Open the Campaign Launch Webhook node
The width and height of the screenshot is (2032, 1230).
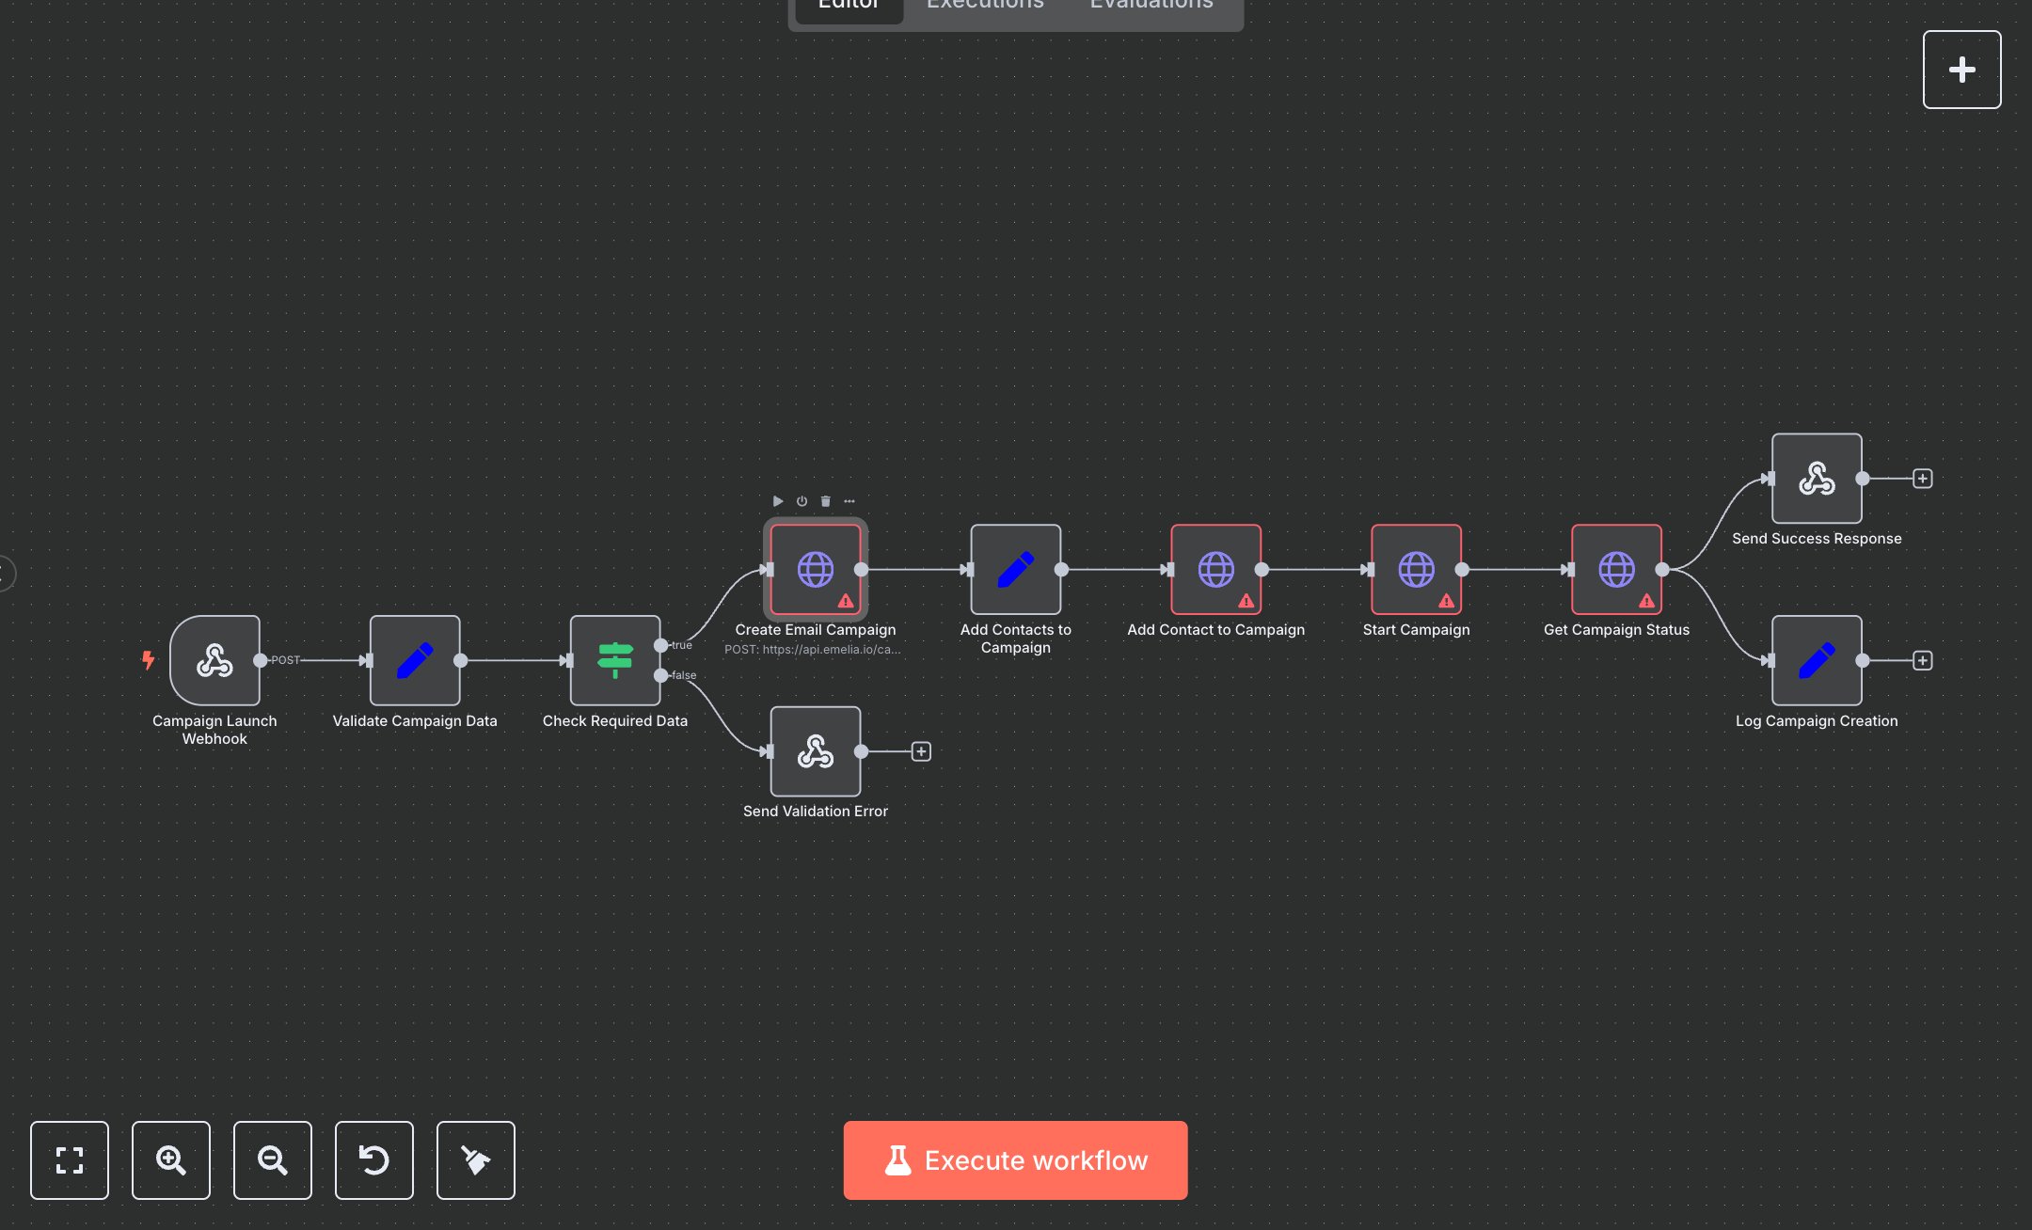pos(214,660)
